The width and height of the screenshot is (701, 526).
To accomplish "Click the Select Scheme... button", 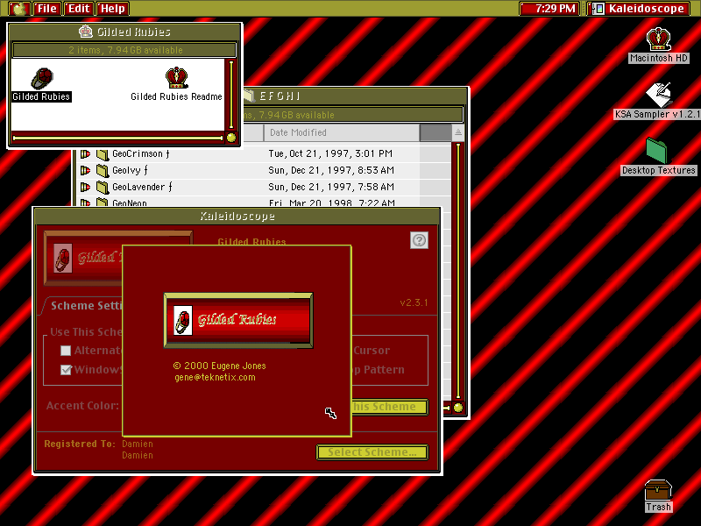I will click(x=372, y=452).
